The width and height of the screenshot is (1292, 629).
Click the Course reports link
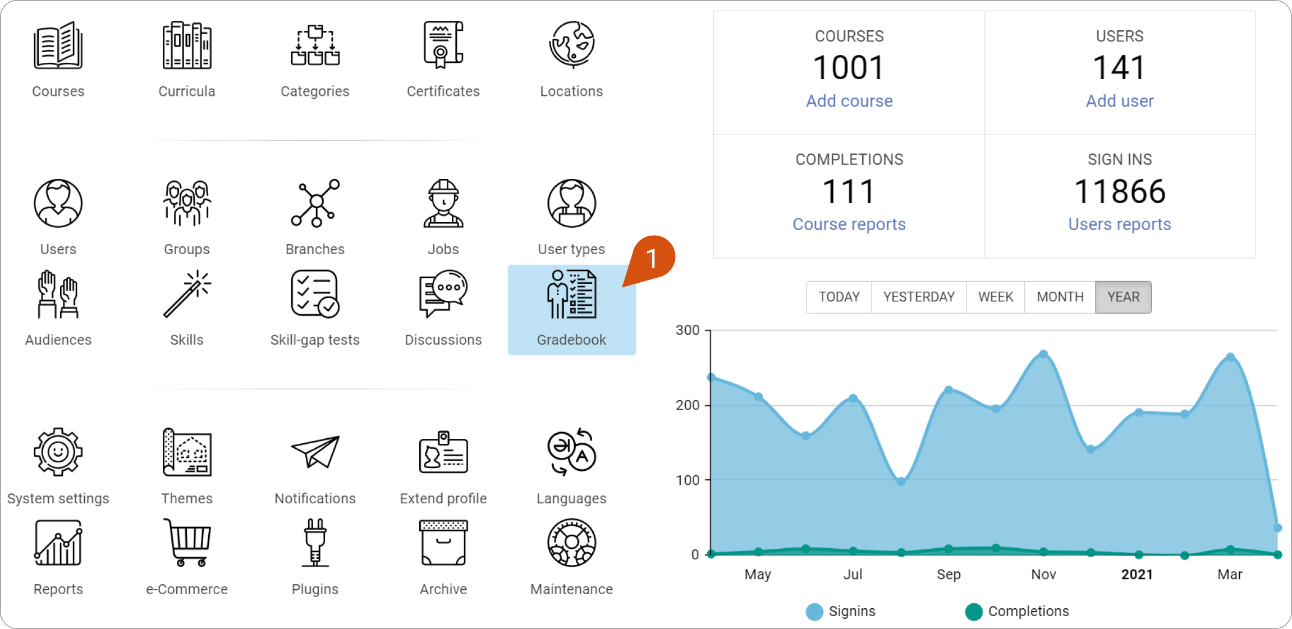[849, 224]
